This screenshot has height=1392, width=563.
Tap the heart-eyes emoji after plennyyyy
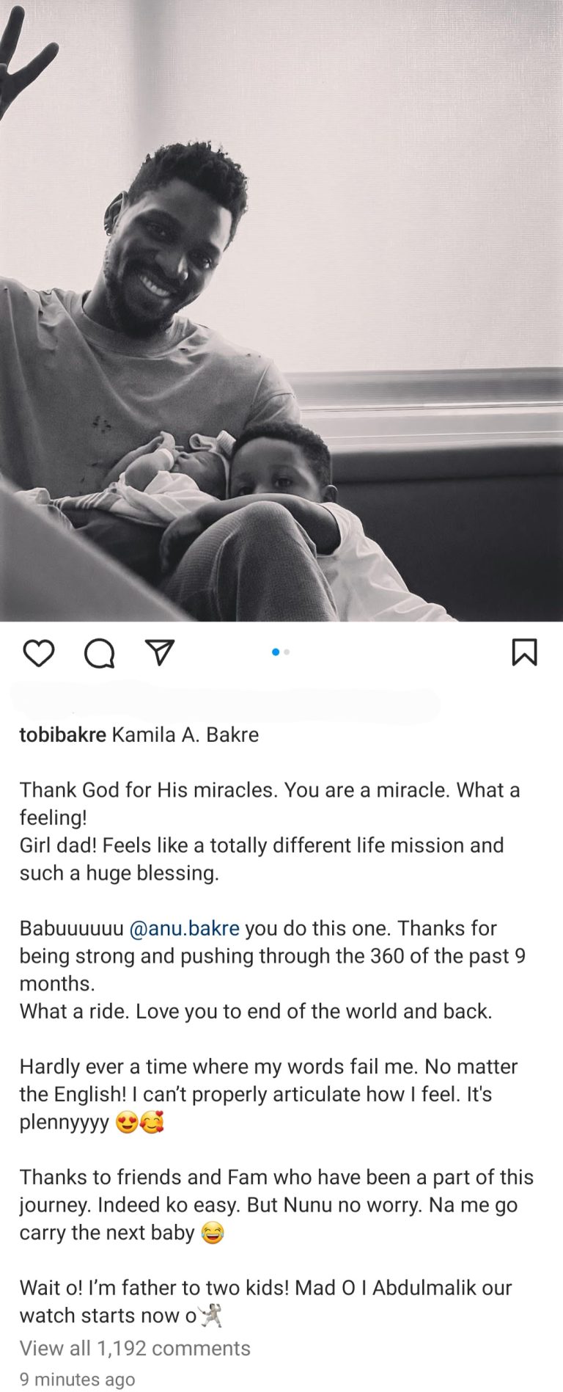pyautogui.click(x=127, y=1123)
